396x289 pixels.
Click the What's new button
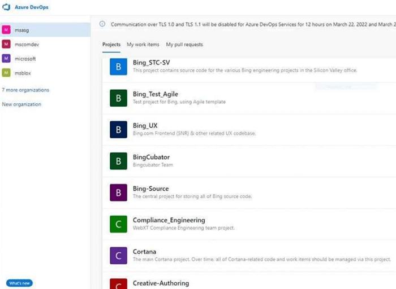pyautogui.click(x=19, y=283)
